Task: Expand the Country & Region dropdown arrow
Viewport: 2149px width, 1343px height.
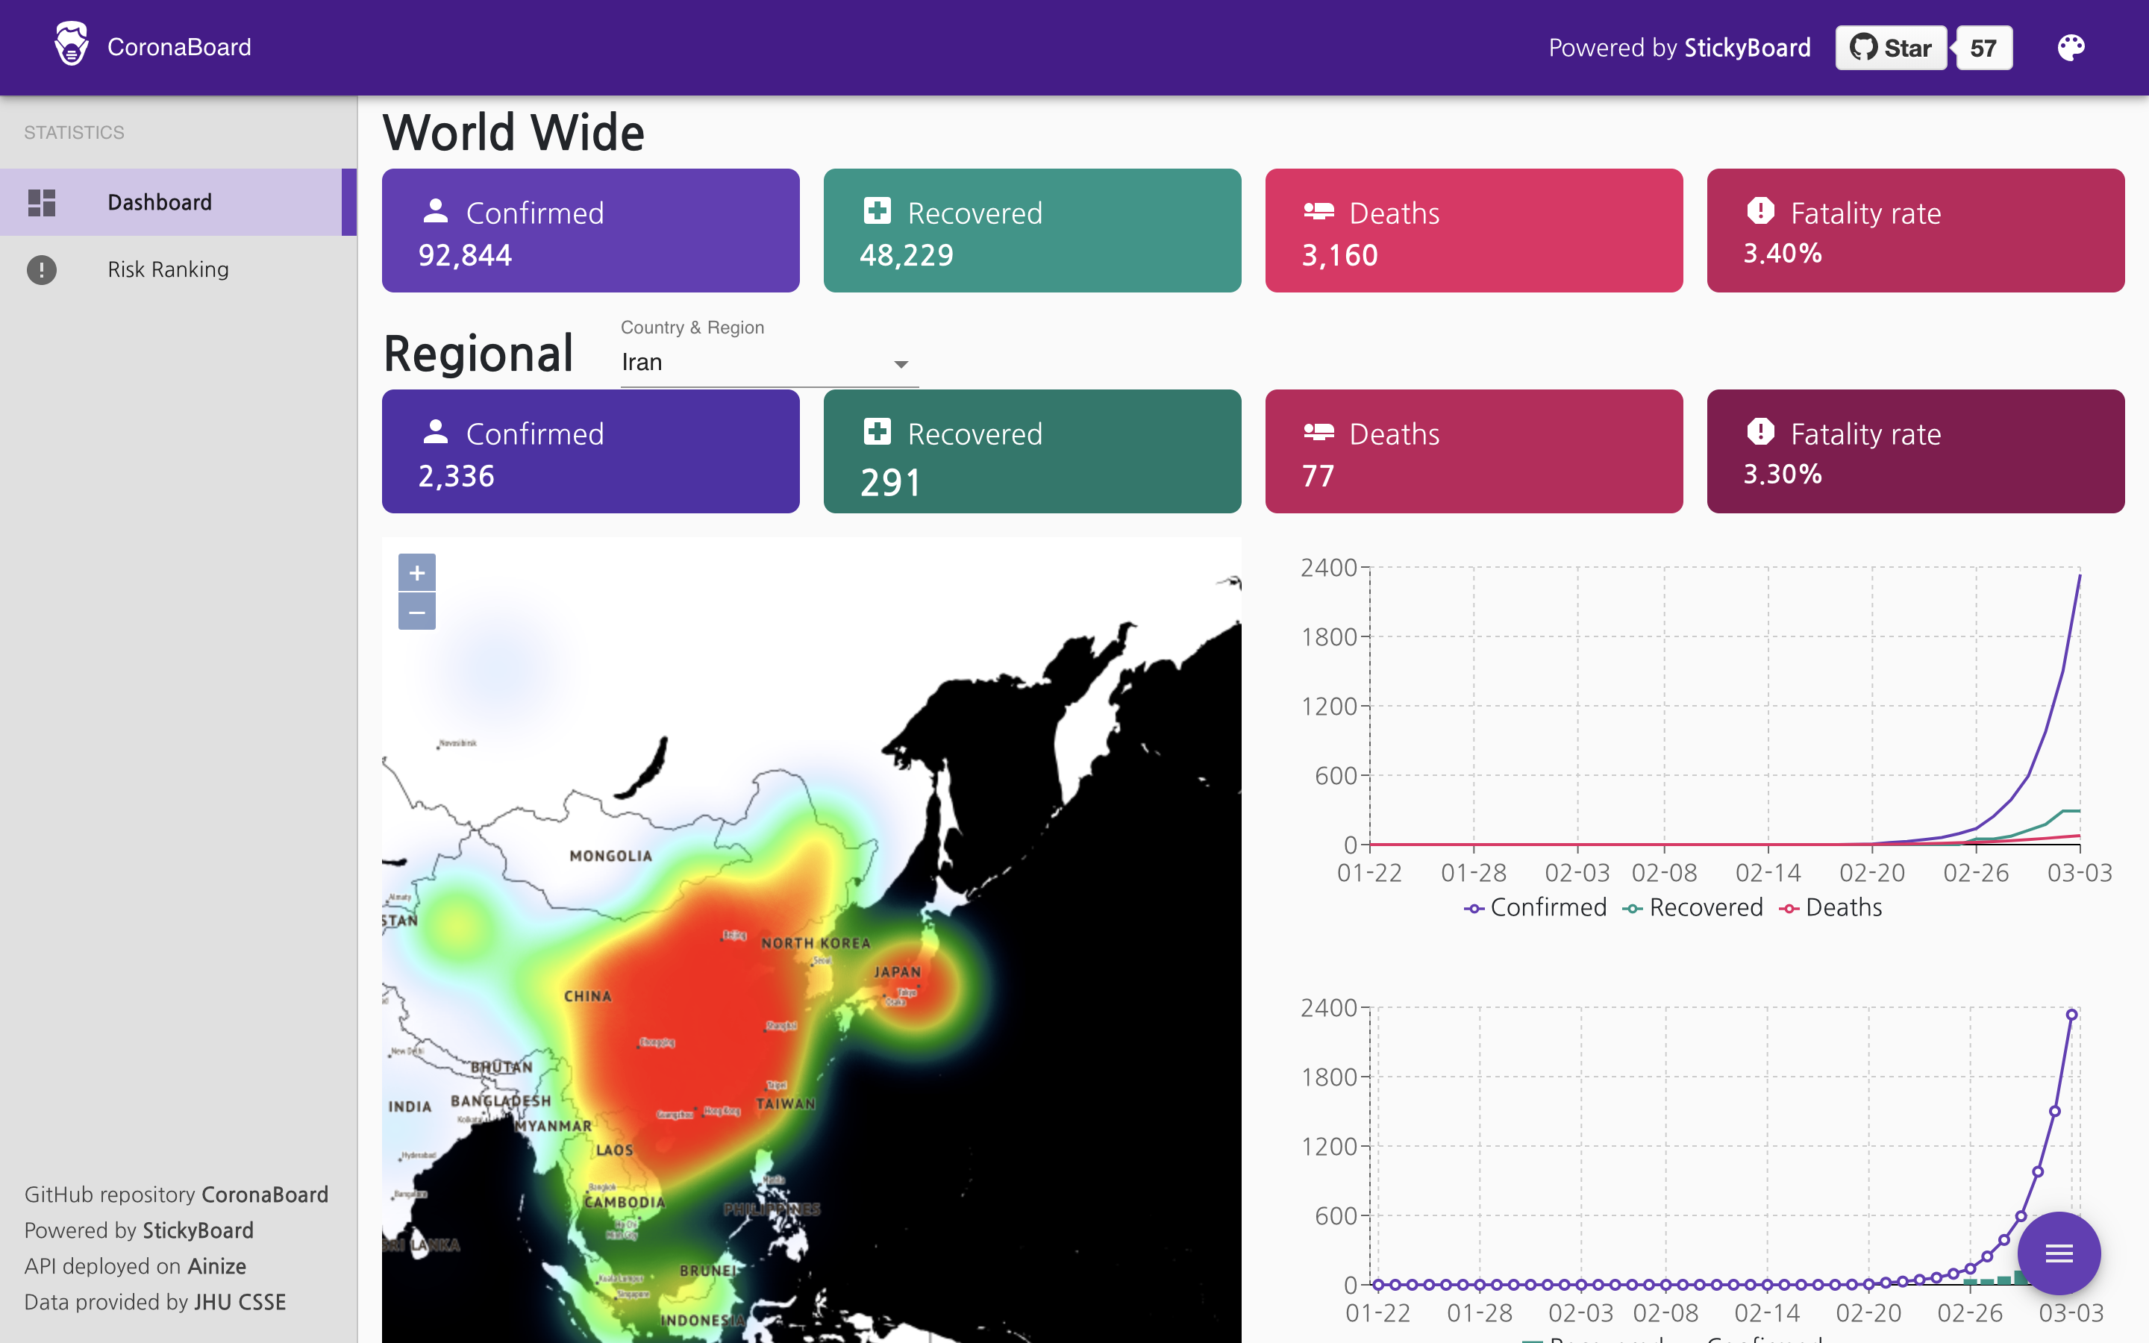Action: click(901, 364)
